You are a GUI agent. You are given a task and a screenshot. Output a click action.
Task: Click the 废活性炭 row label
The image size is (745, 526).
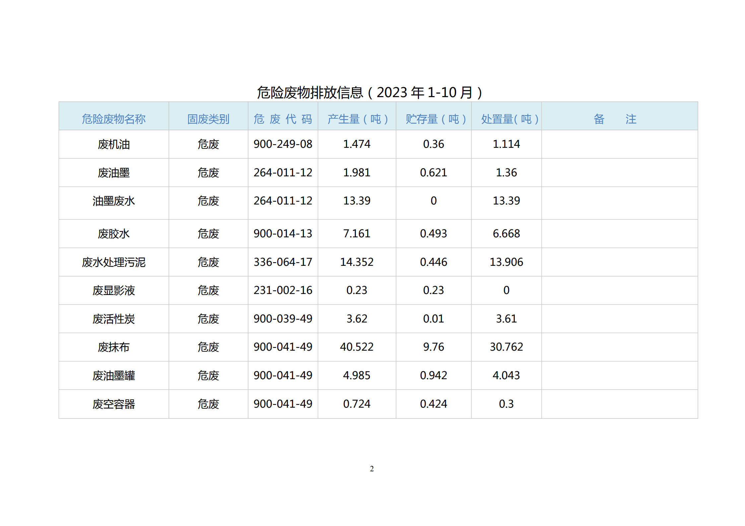click(113, 319)
